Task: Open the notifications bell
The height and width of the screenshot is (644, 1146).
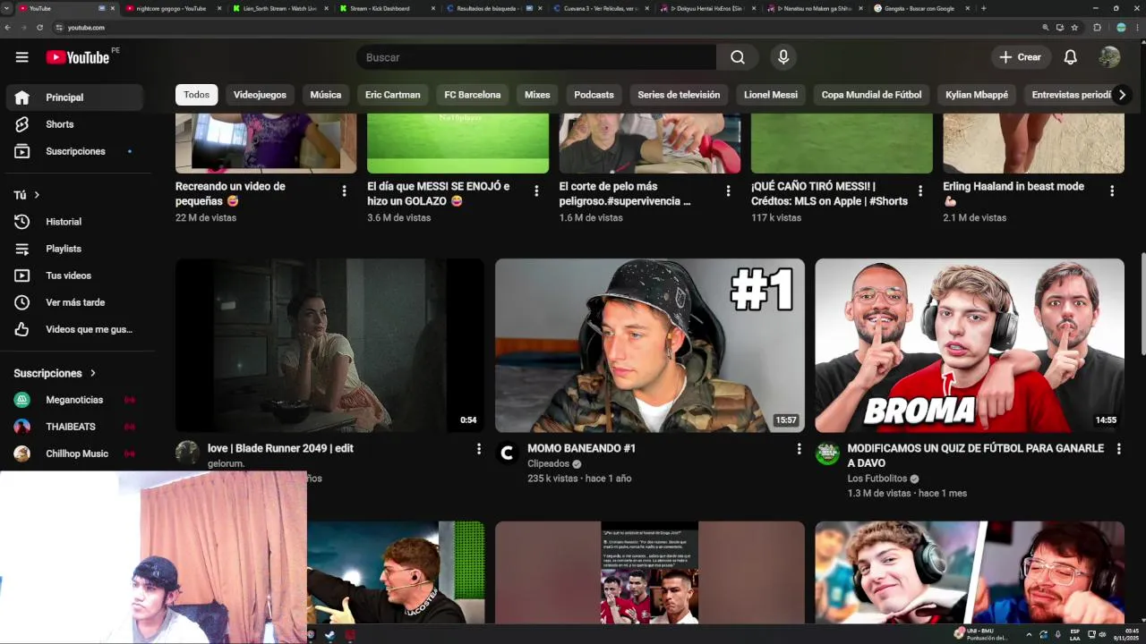Action: 1070,57
